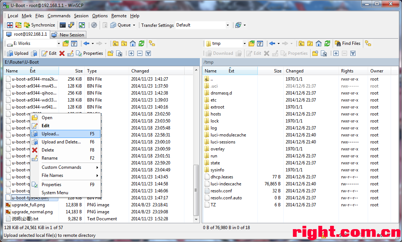Image resolution: width=402 pixels, height=242 pixels.
Task: Expand remote panel back-history dropdown arrow
Action: click(278, 44)
